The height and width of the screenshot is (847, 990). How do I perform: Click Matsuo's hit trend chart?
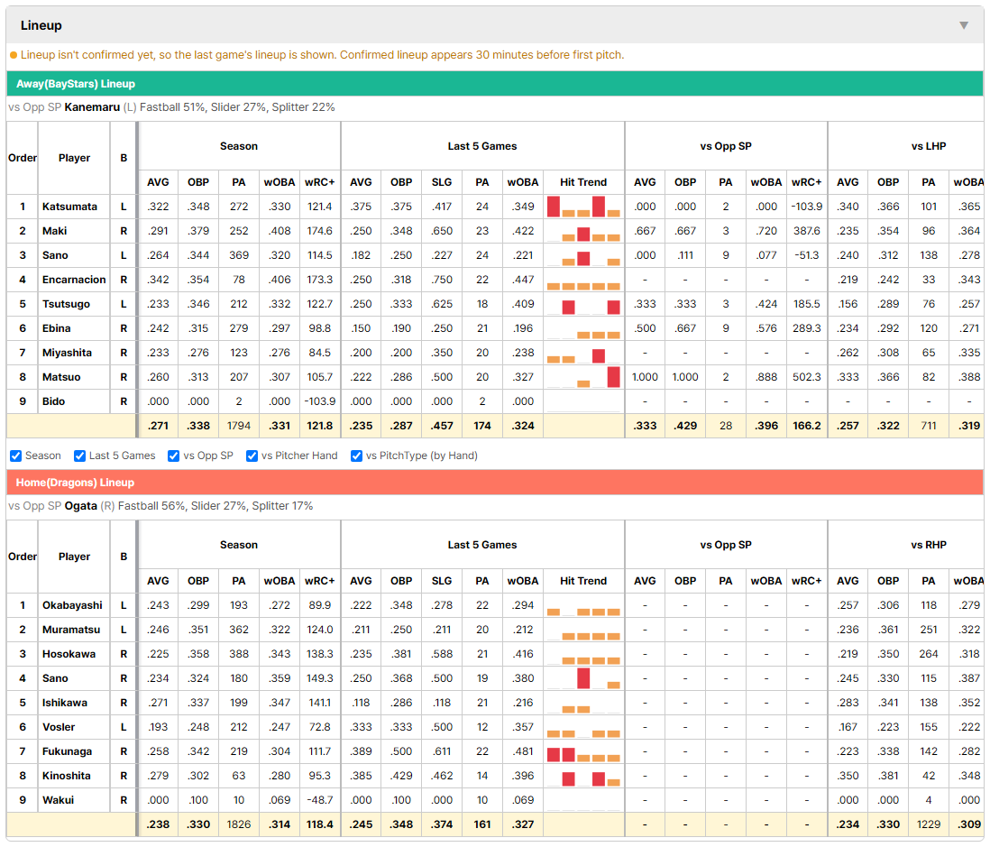pos(583,377)
